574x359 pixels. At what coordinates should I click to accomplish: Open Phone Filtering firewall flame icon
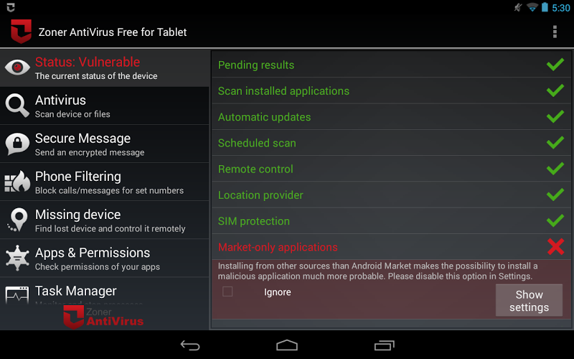[x=17, y=182]
